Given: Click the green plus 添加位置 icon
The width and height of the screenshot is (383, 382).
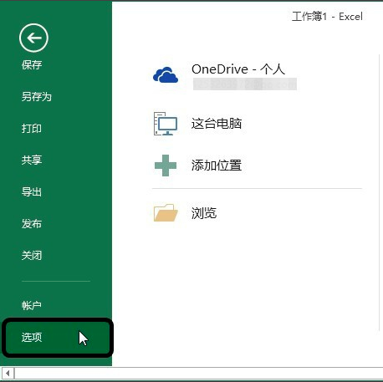Looking at the screenshot, I should [x=166, y=166].
